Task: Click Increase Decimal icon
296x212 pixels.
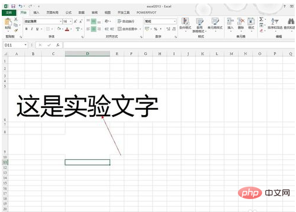Action: (168, 29)
